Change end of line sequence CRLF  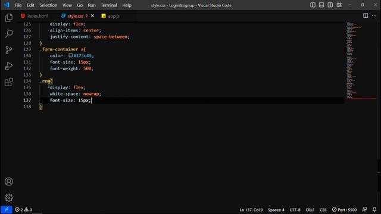[310, 210]
